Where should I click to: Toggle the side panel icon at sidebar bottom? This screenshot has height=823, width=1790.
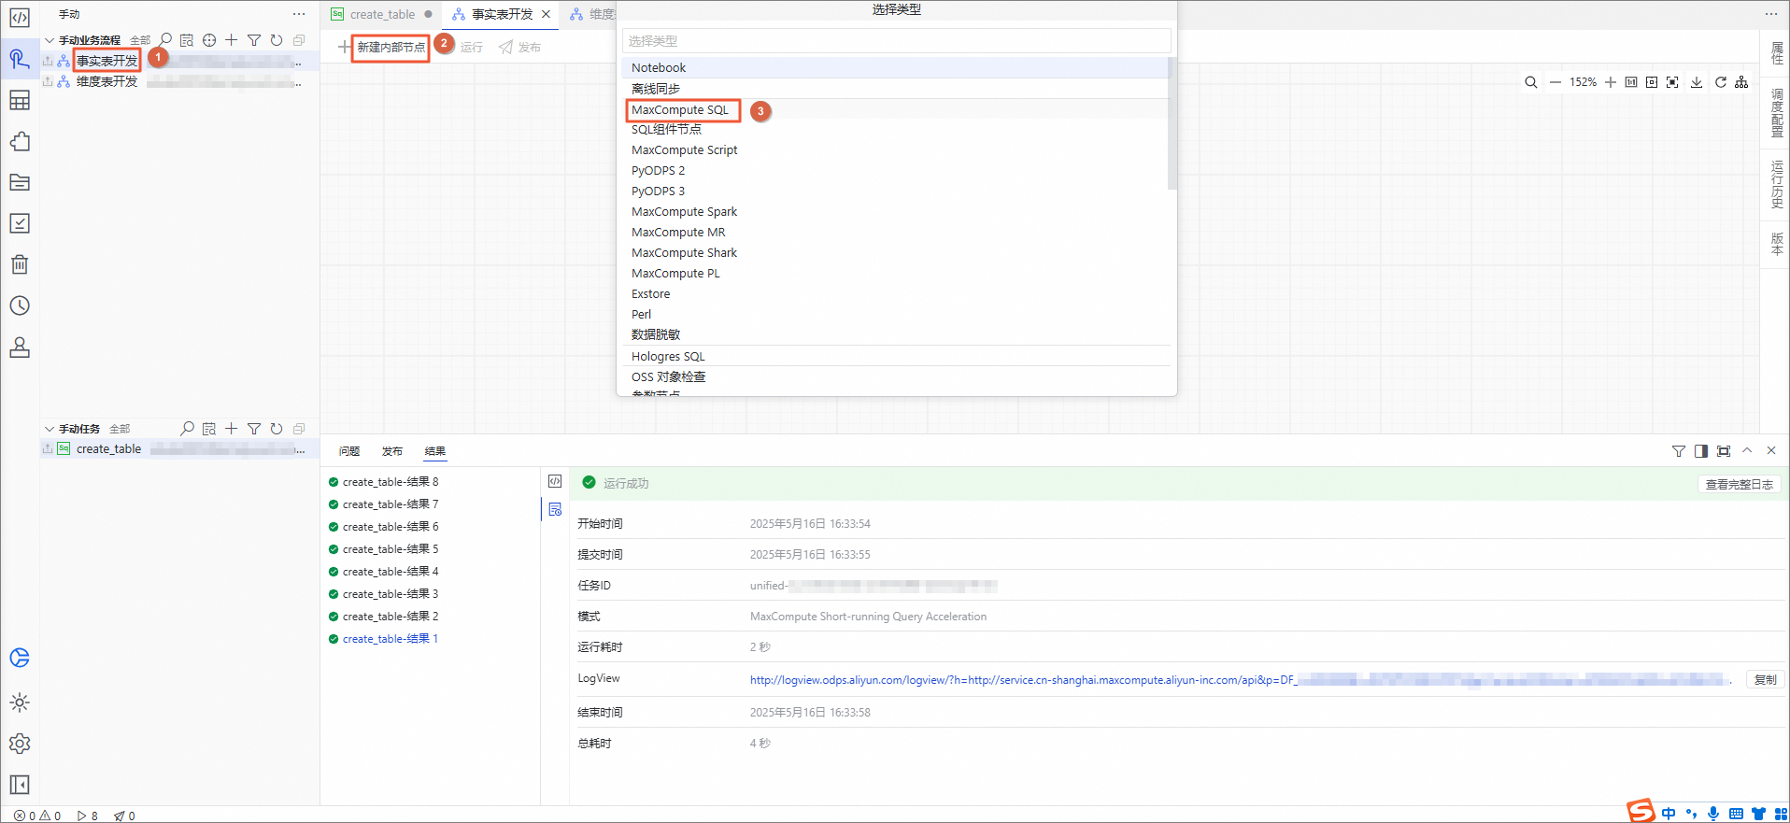[x=20, y=785]
